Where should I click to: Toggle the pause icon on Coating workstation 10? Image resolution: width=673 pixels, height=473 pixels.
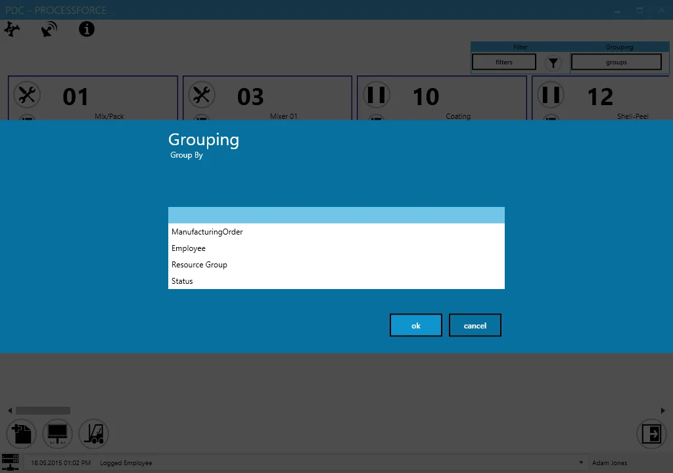[377, 95]
